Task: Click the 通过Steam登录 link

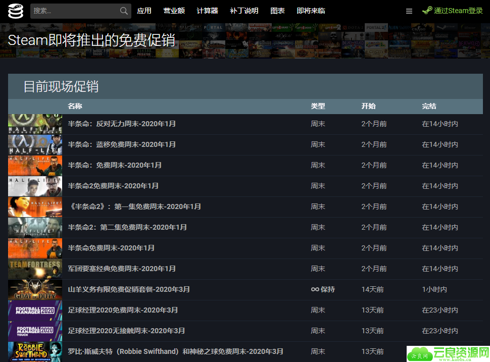Action: tap(458, 11)
